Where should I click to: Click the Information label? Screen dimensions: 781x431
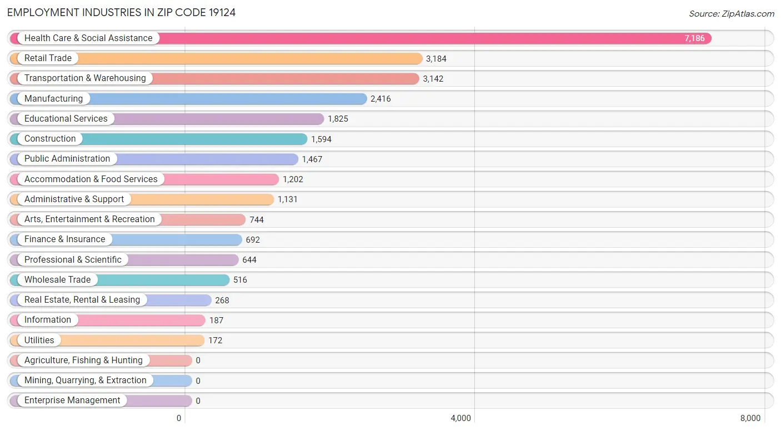tap(48, 320)
